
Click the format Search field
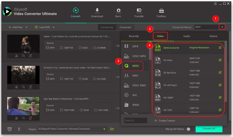[x=135, y=120]
